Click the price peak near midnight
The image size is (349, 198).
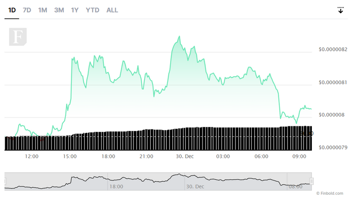coord(179,36)
